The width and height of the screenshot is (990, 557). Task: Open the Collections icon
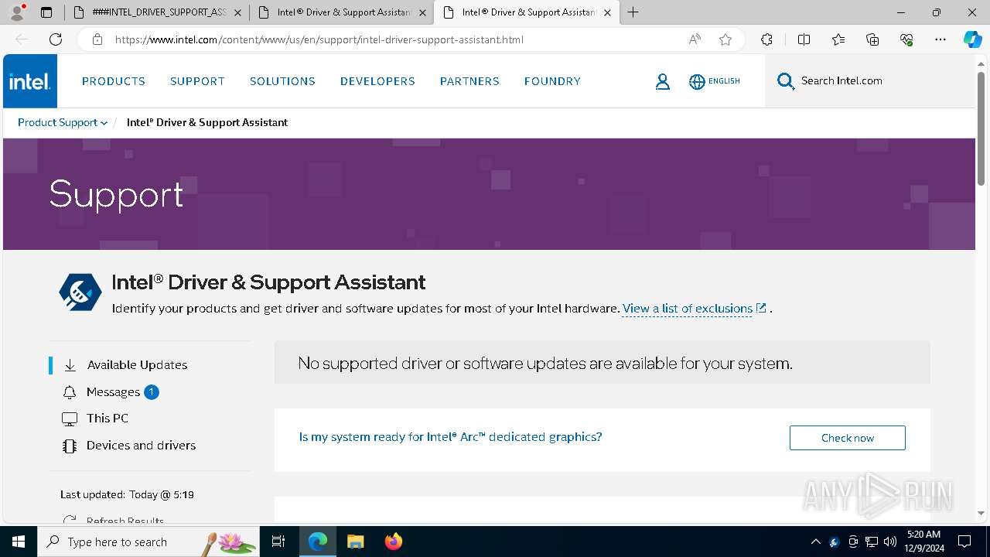pos(872,39)
